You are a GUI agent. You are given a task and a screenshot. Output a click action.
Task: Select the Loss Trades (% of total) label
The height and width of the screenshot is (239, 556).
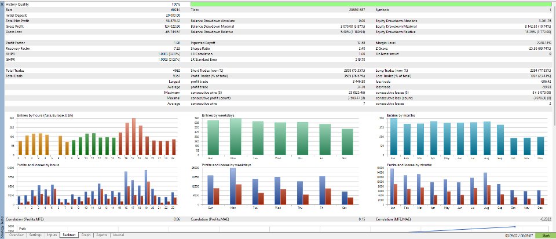point(393,76)
